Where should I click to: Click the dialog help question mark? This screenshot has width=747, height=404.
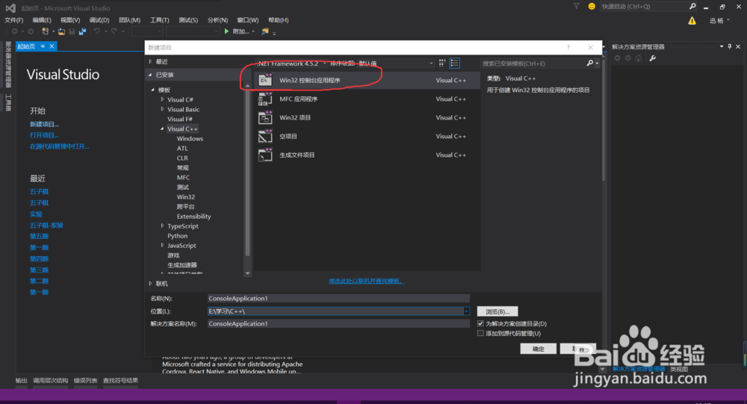click(x=568, y=47)
